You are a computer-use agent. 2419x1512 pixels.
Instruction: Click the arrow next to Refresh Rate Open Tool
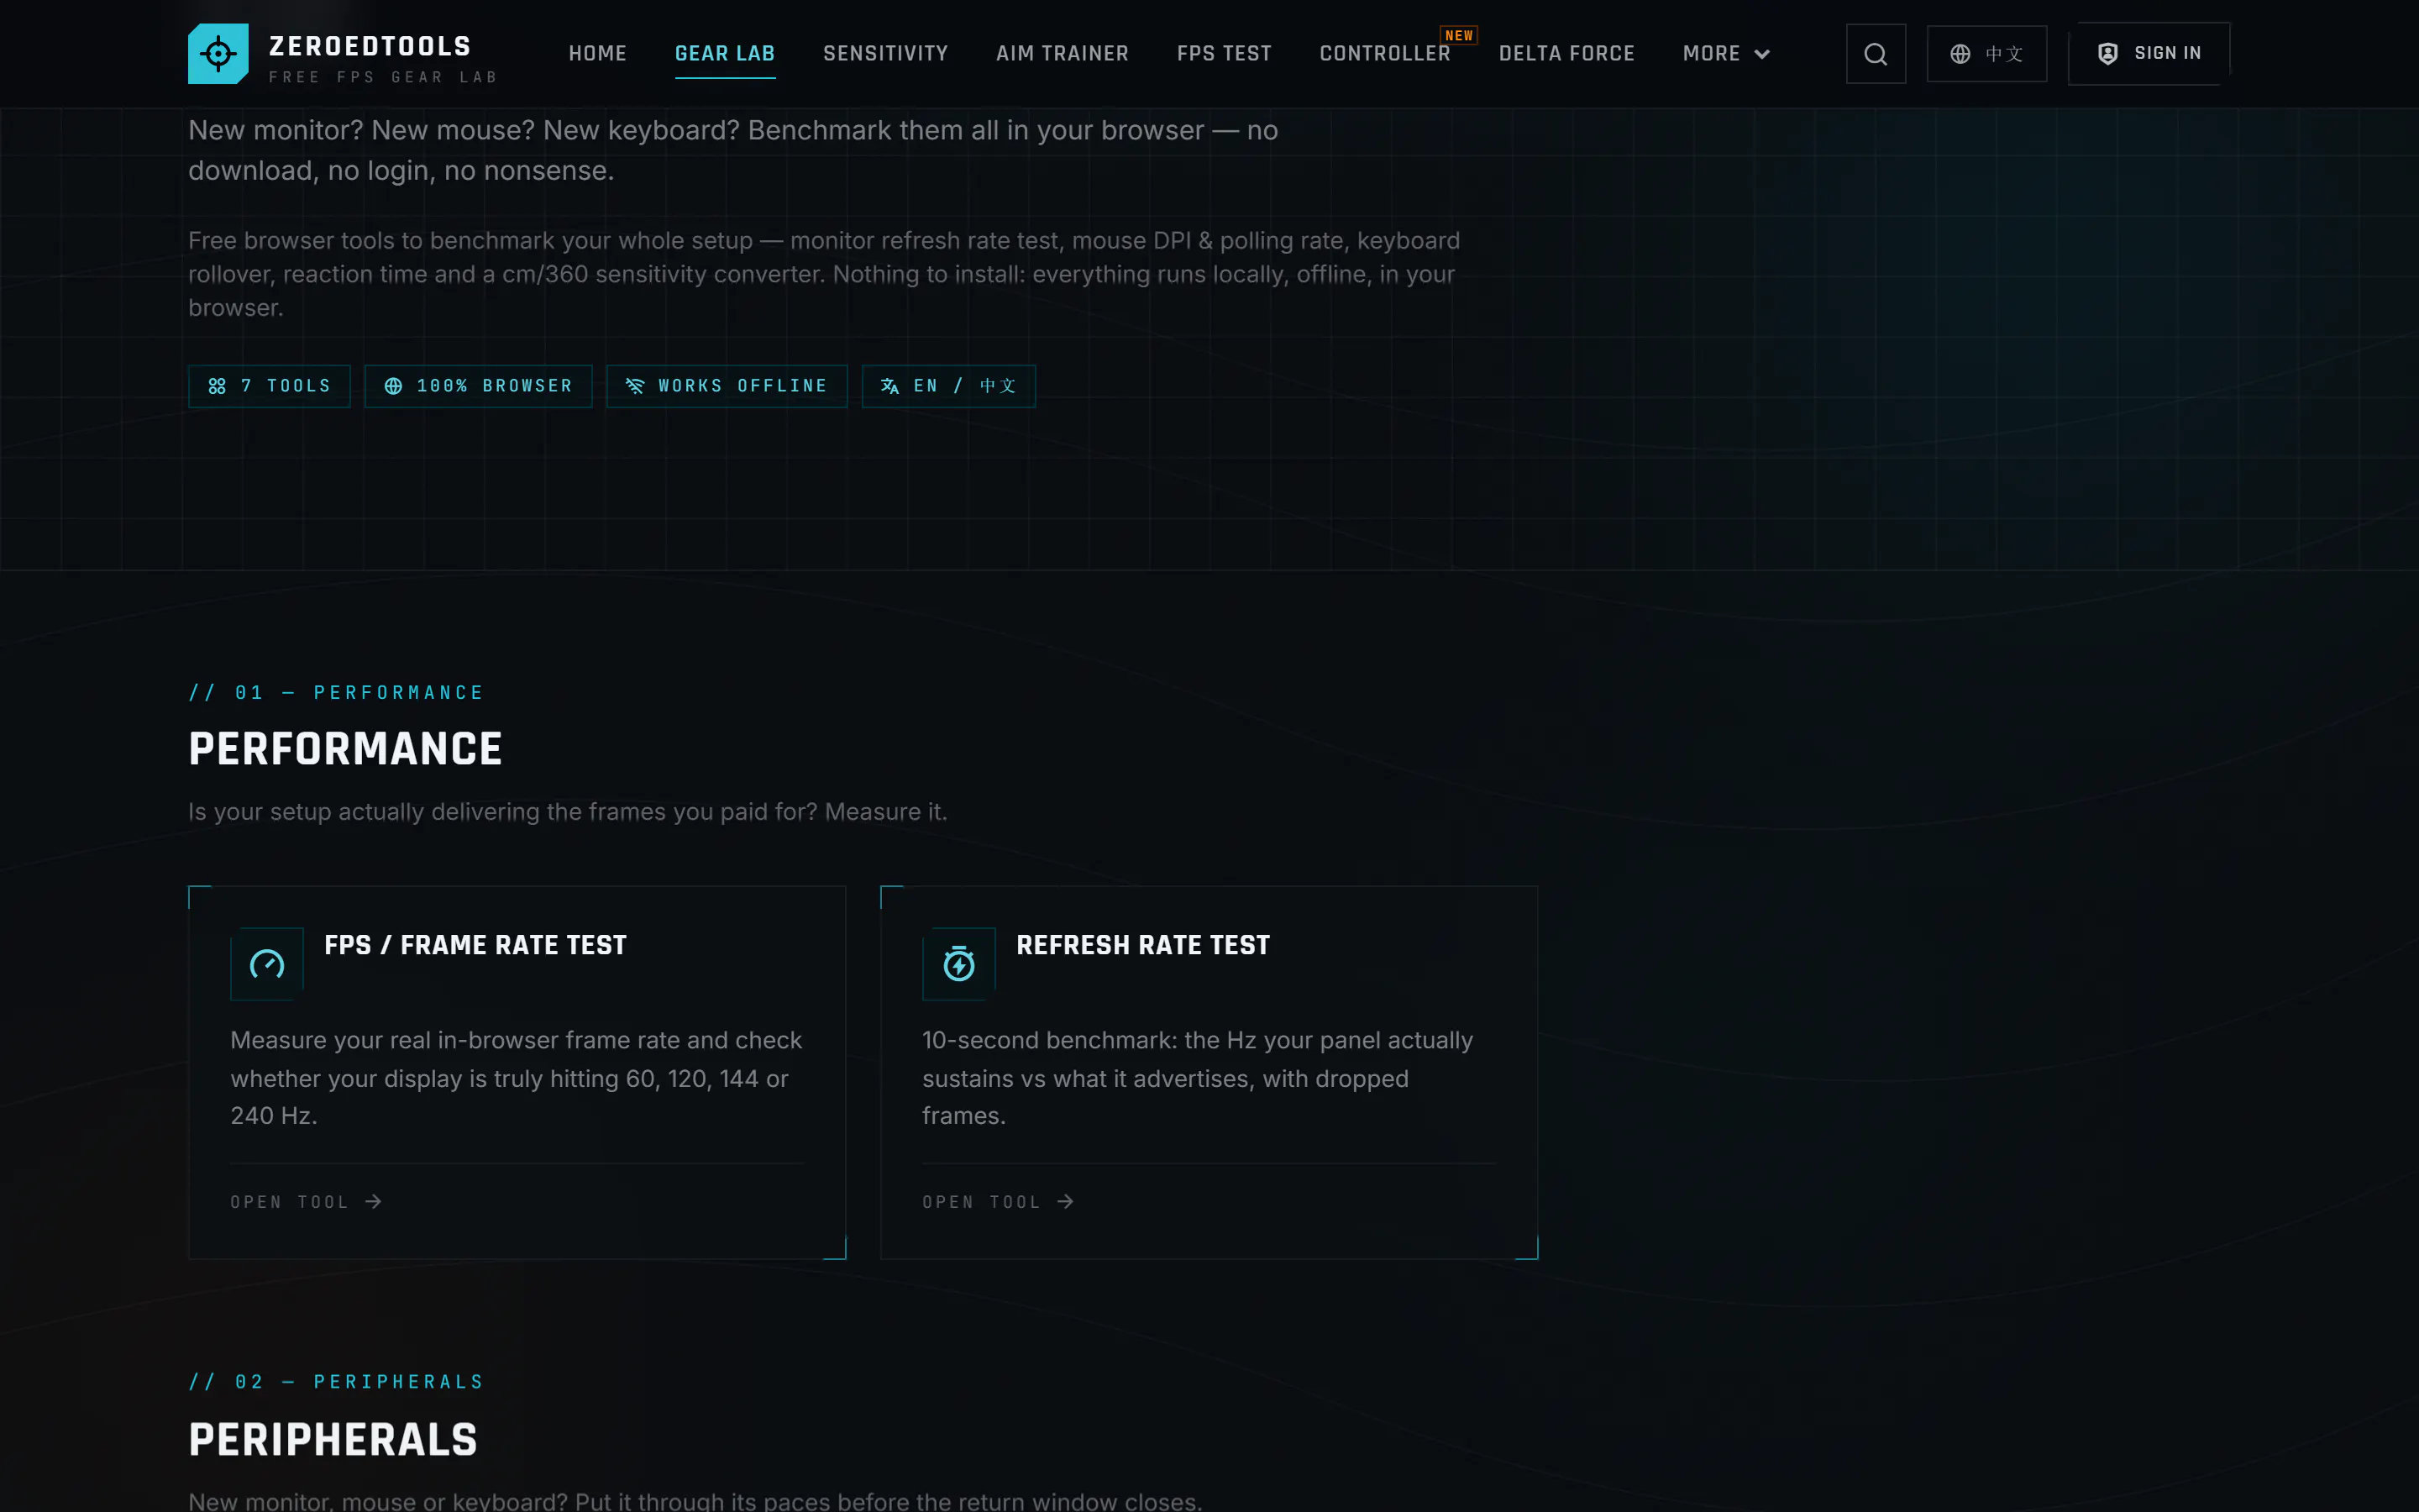[x=1066, y=1201]
